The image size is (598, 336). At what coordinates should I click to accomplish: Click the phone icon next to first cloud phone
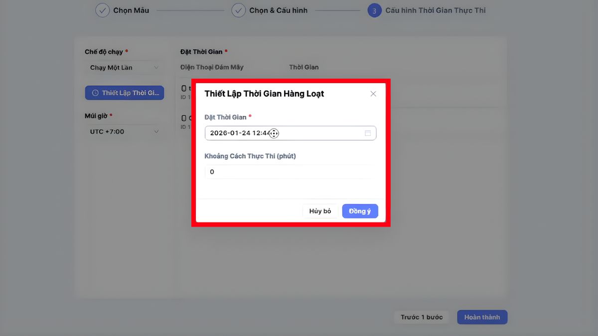[x=184, y=88]
